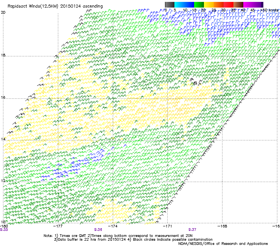
Task: Click the longitude label '-174'
Action: click(113, 226)
